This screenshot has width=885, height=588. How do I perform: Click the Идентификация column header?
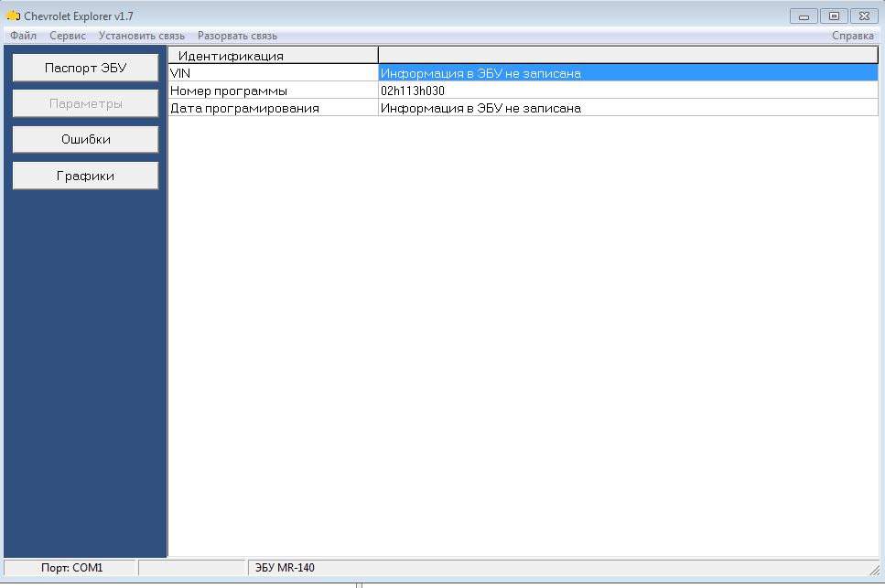273,55
